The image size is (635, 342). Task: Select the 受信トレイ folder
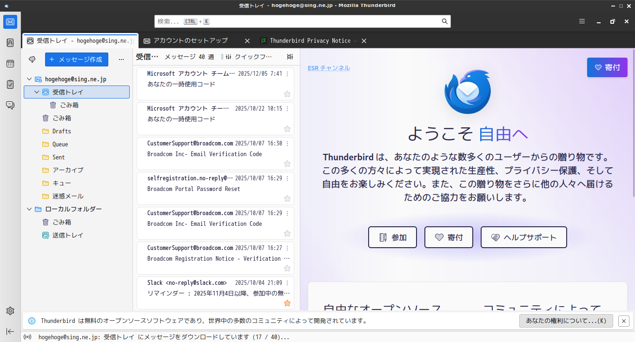[77, 92]
